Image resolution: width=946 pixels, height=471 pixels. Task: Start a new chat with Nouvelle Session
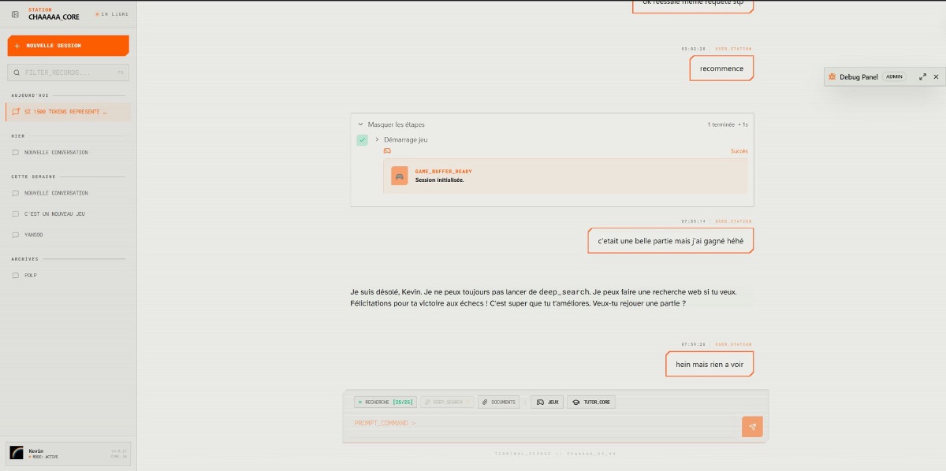(68, 46)
